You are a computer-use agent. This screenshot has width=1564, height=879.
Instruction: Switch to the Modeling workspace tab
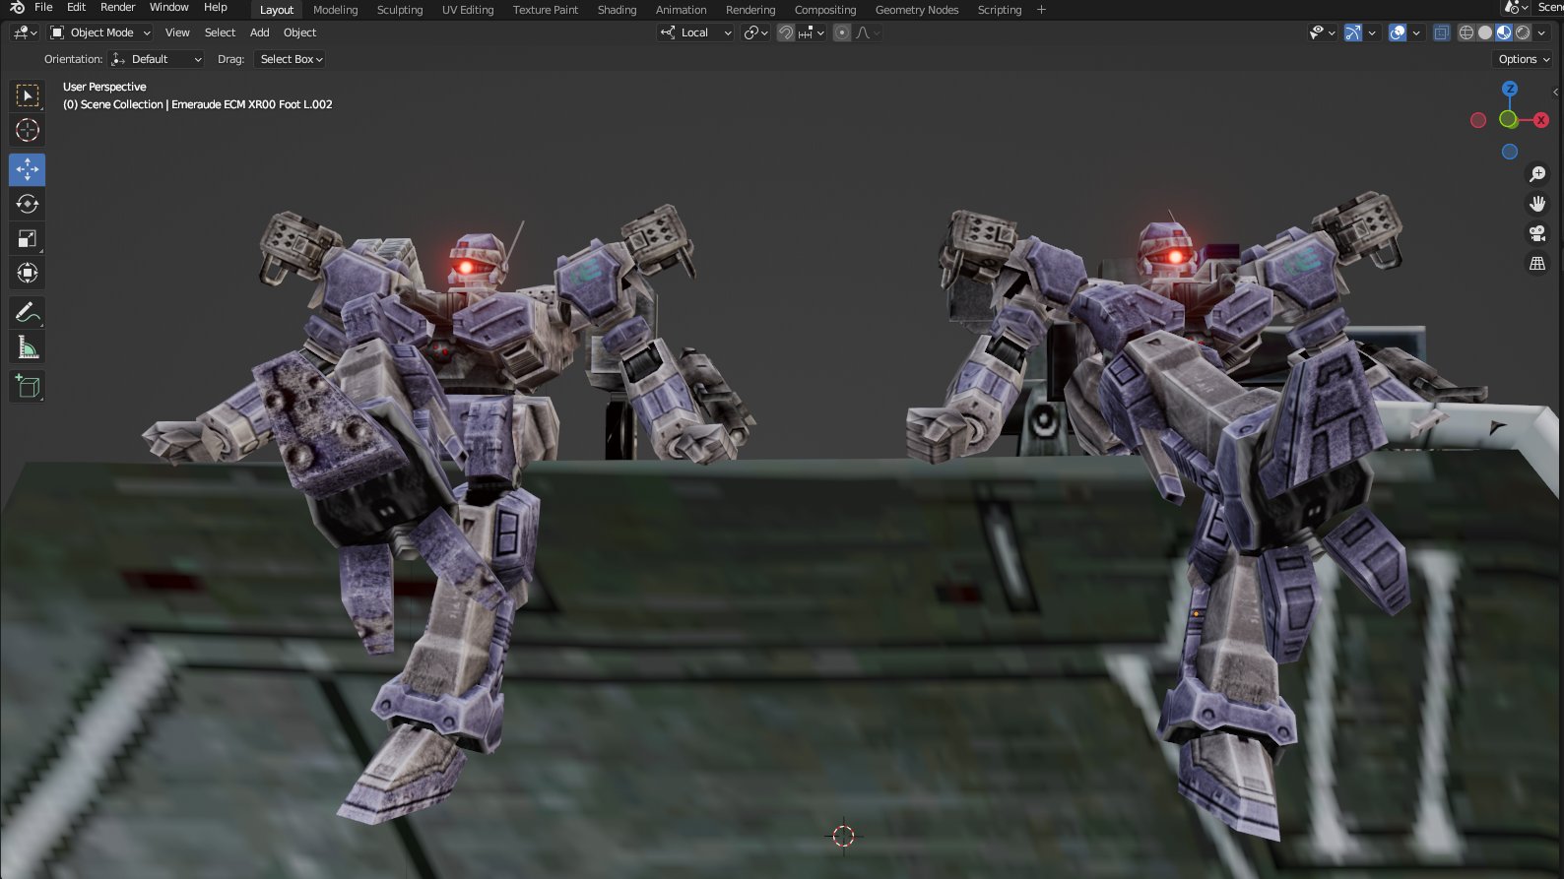[x=335, y=10]
